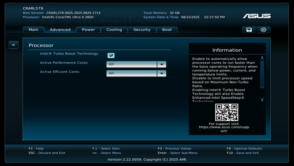This screenshot has height=166, width=294.
Task: Click Active Performance Cores value field
Action: point(132,64)
